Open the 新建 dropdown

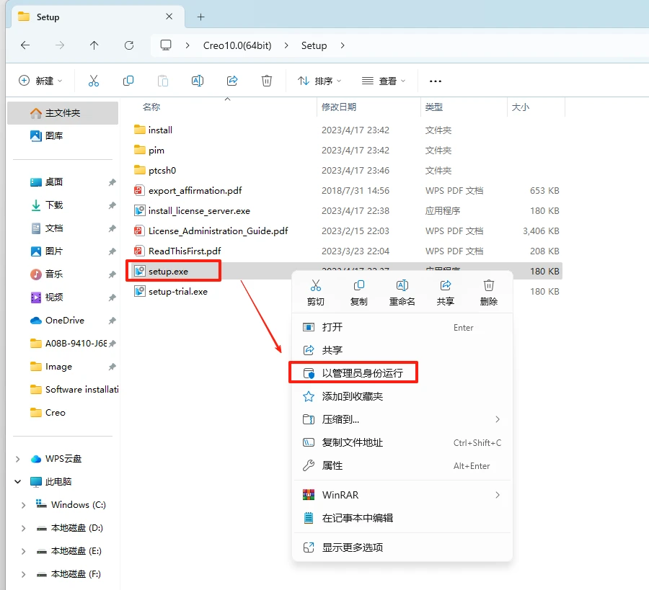click(x=40, y=81)
